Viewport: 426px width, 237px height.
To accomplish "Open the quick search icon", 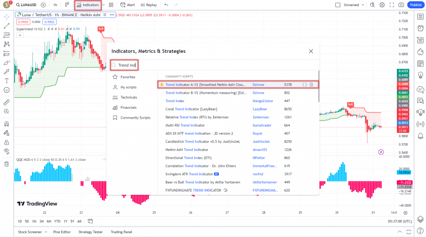I will pos(372,5).
